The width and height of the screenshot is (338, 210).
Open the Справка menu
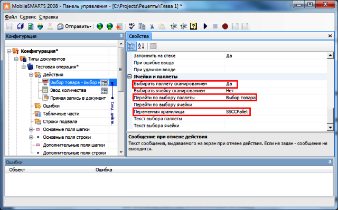coord(49,17)
